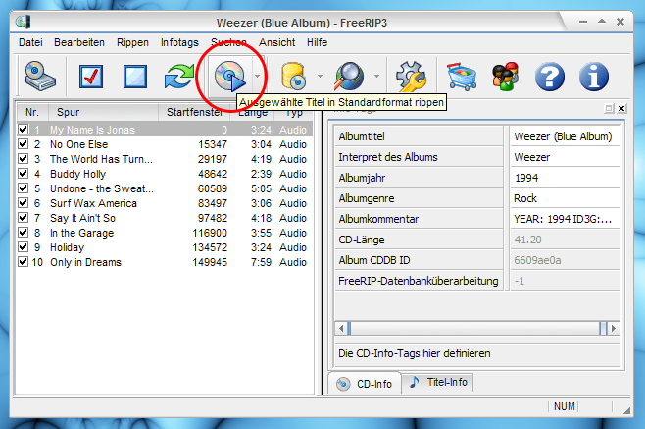The image size is (645, 429).
Task: Open the Hilfe menu
Action: 317,42
